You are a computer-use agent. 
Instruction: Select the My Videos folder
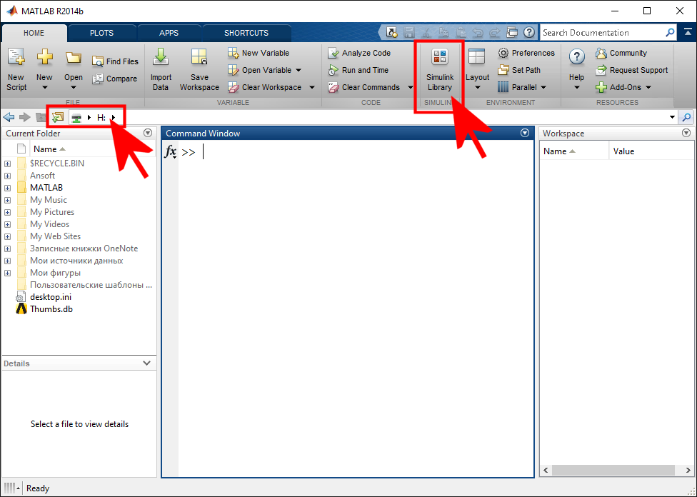(x=49, y=224)
